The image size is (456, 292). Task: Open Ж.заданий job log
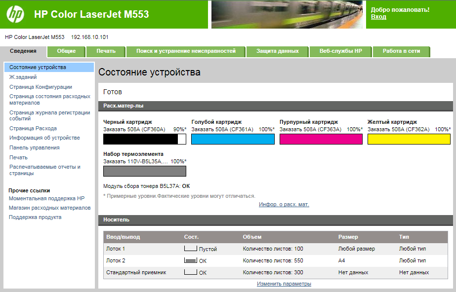[x=23, y=77]
